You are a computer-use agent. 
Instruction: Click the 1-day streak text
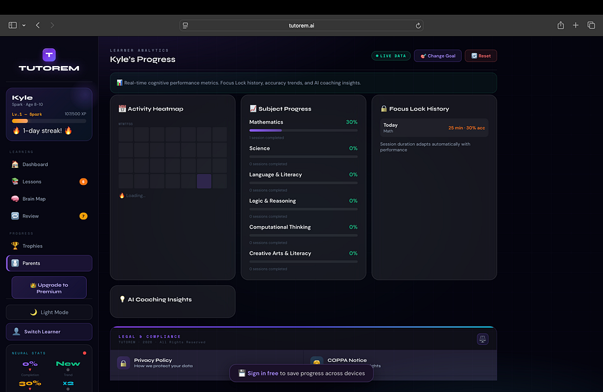42,131
